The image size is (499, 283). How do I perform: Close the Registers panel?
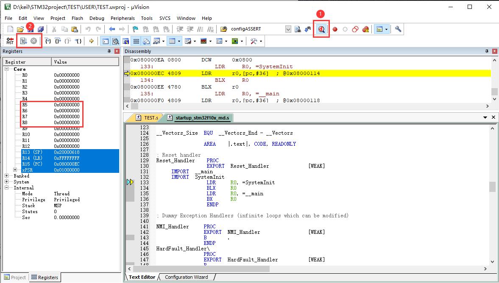(117, 51)
